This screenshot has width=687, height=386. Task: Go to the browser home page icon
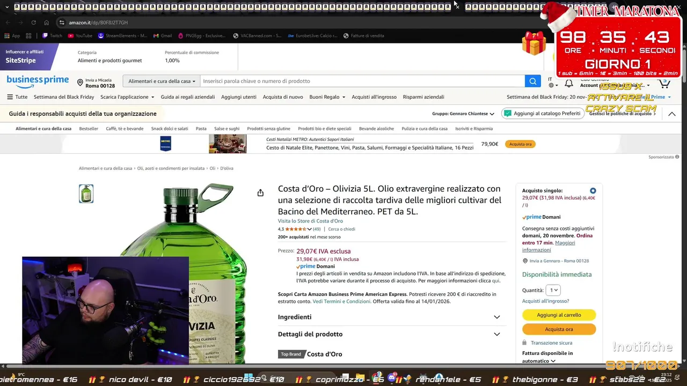(47, 23)
